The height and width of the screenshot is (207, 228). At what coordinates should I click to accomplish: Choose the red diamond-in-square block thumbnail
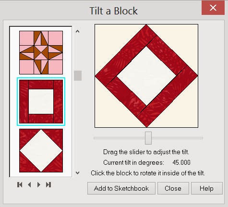click(x=41, y=150)
